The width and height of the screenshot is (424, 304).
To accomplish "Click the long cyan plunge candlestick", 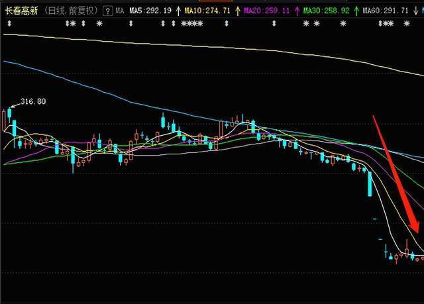I will click(x=370, y=185).
